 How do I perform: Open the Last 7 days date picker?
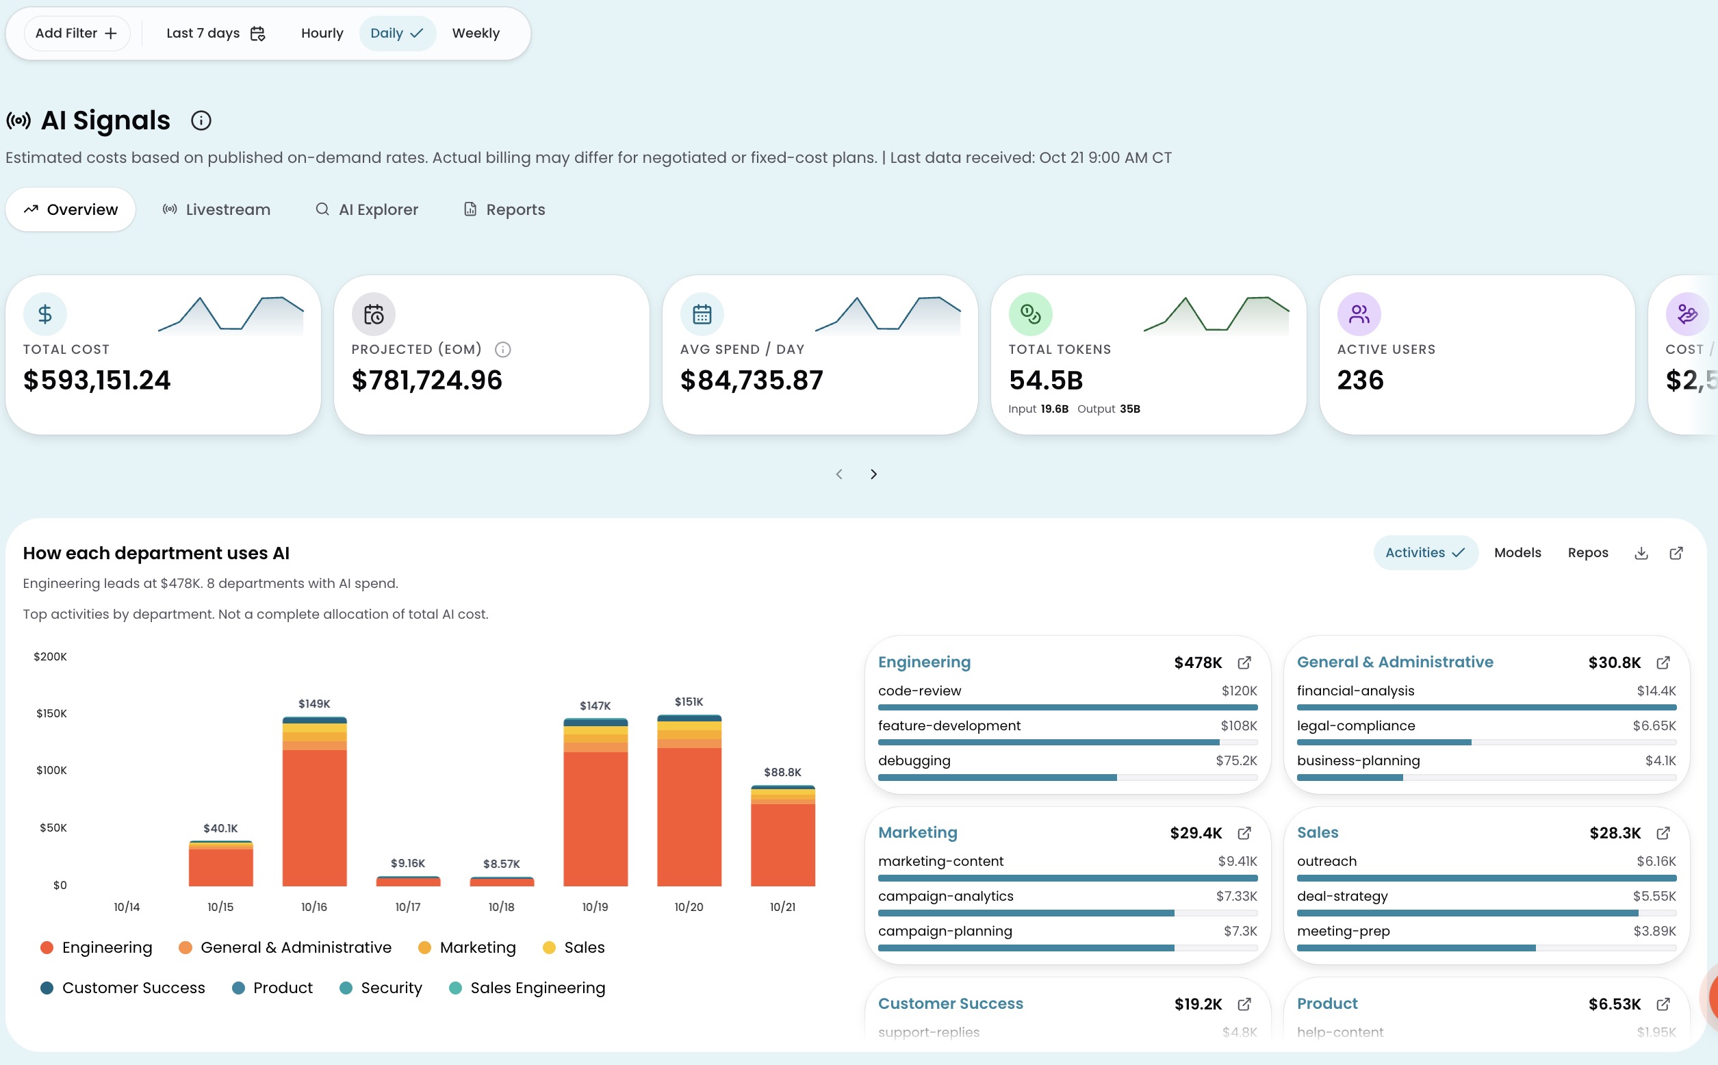coord(216,33)
